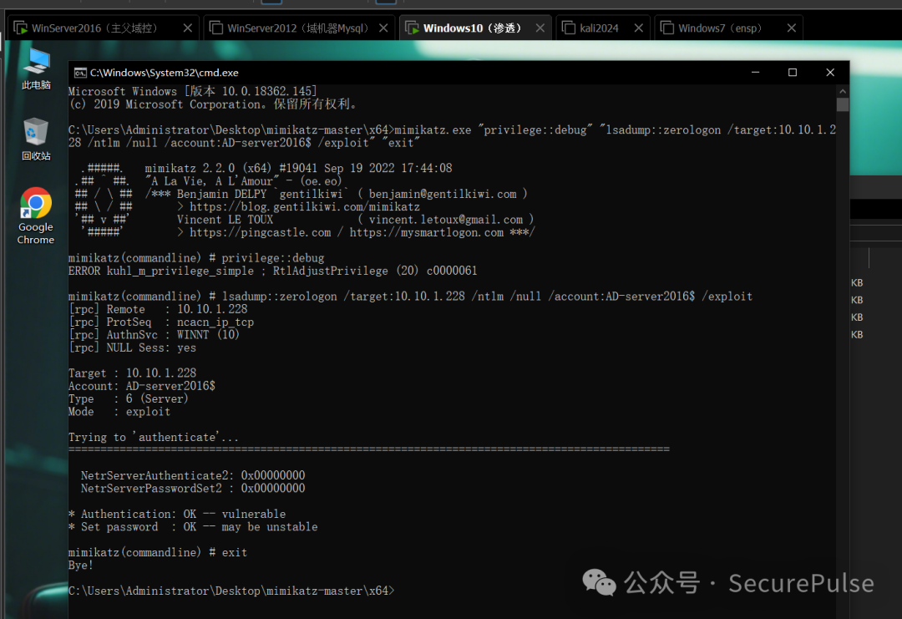
Task: Click the "Mode : exploit" line
Action: pyautogui.click(x=119, y=412)
